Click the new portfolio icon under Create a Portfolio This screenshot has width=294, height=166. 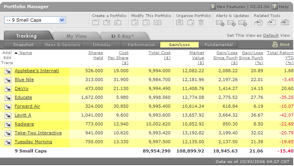pos(96,23)
